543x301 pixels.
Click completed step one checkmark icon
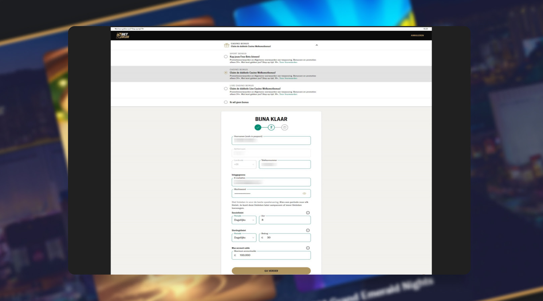pyautogui.click(x=258, y=127)
